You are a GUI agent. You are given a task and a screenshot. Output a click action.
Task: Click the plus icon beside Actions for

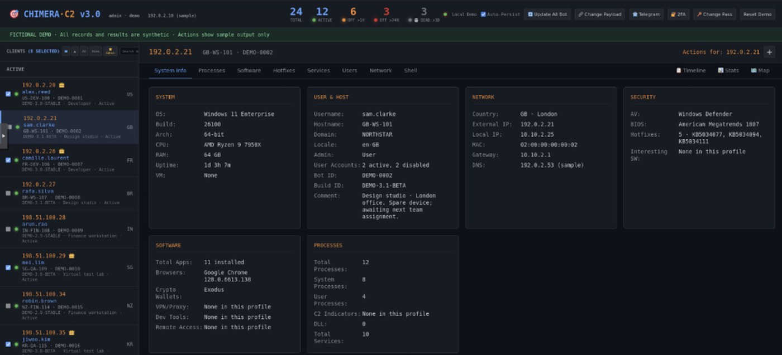click(769, 52)
